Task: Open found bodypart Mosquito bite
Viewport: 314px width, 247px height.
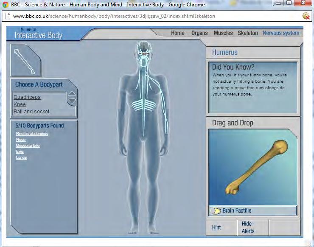Action: pyautogui.click(x=28, y=146)
